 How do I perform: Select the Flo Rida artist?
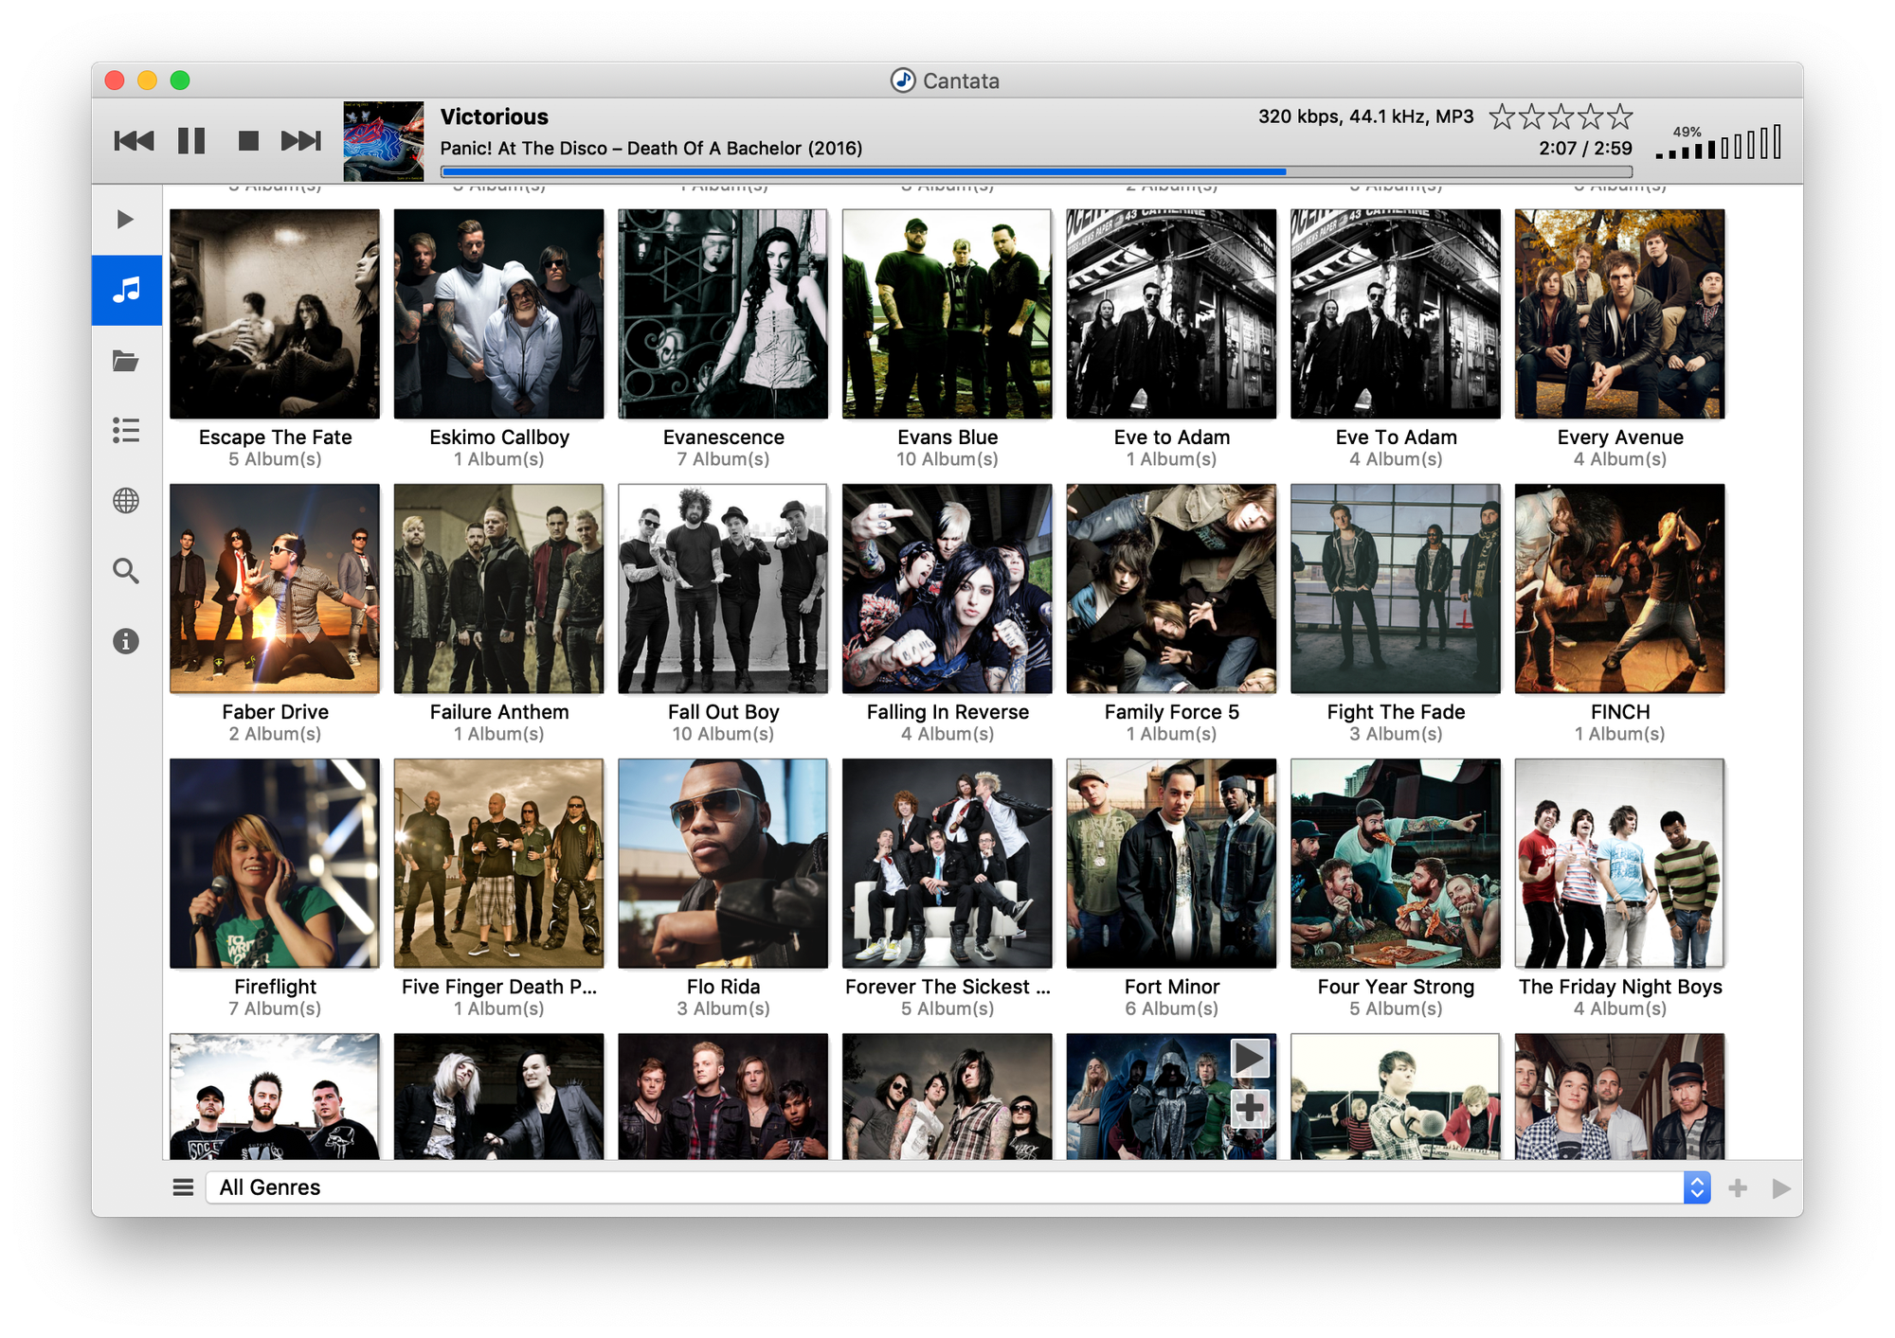[x=723, y=888]
